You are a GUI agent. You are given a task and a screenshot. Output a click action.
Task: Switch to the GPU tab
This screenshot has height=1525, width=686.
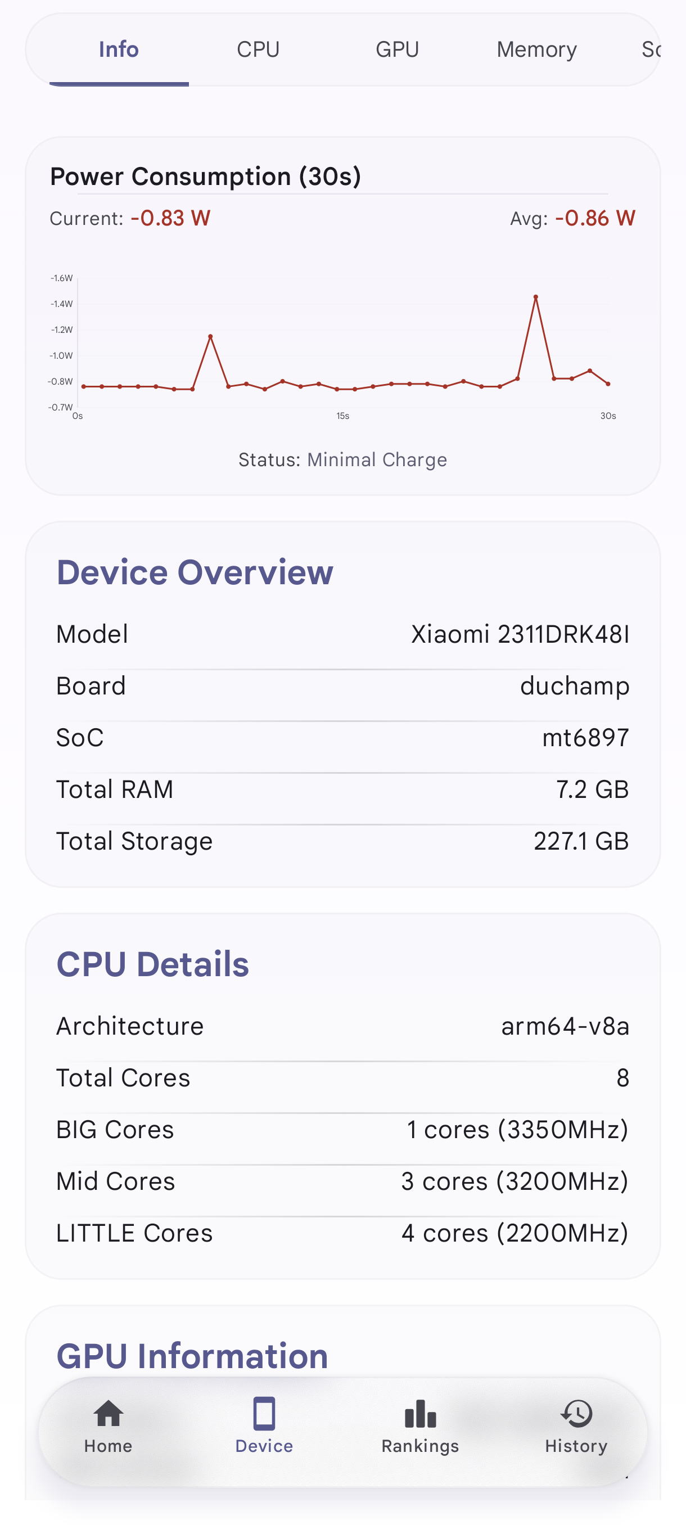(x=397, y=49)
